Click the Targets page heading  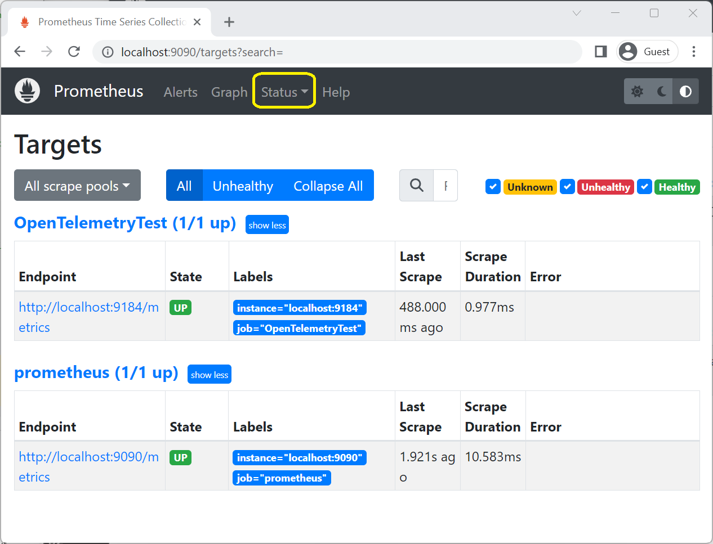58,145
